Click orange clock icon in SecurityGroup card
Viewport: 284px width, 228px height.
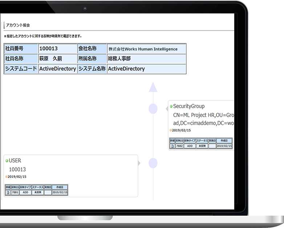pyautogui.click(x=171, y=130)
